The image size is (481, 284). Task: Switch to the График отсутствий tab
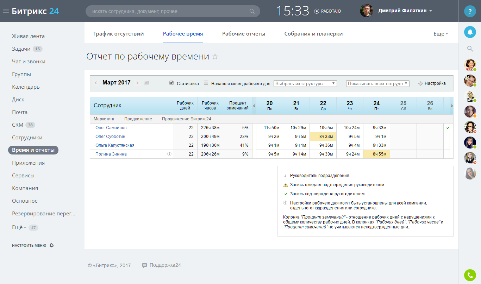click(119, 34)
